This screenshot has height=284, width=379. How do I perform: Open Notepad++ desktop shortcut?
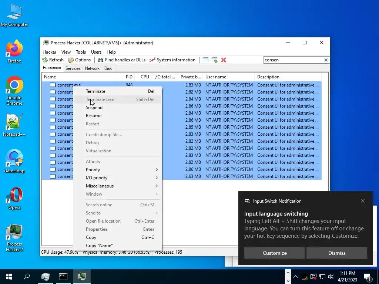[x=14, y=125]
